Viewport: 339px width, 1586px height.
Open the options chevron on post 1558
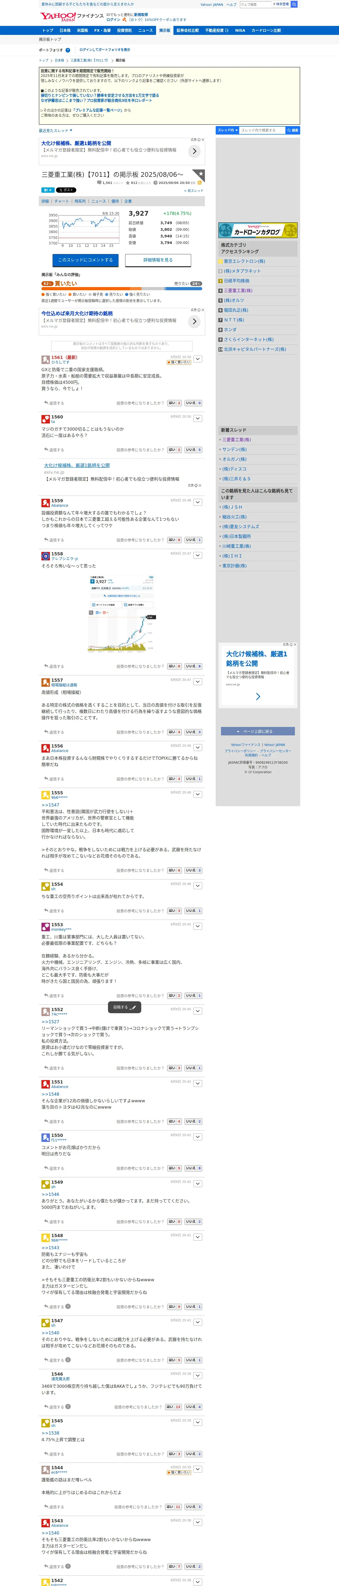(198, 555)
